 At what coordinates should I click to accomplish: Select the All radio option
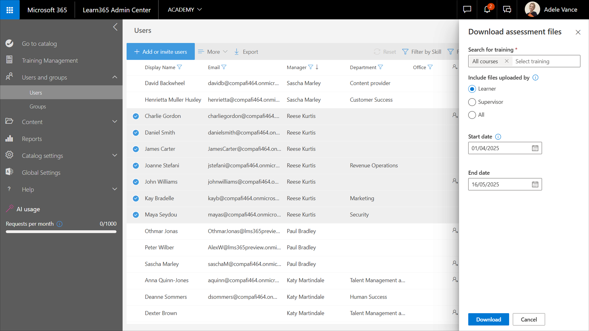pos(472,115)
